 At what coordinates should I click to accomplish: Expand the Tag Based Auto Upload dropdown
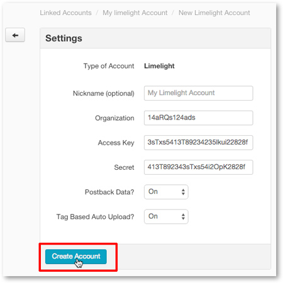click(x=166, y=216)
